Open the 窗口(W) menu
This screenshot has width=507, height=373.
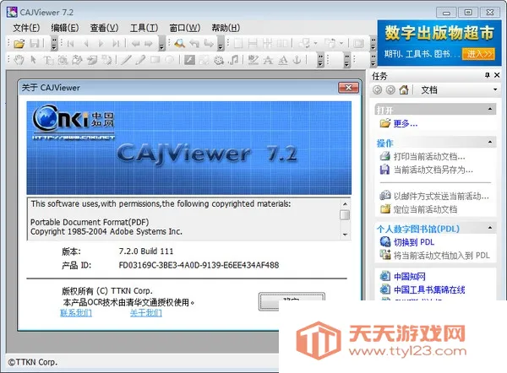pos(184,28)
